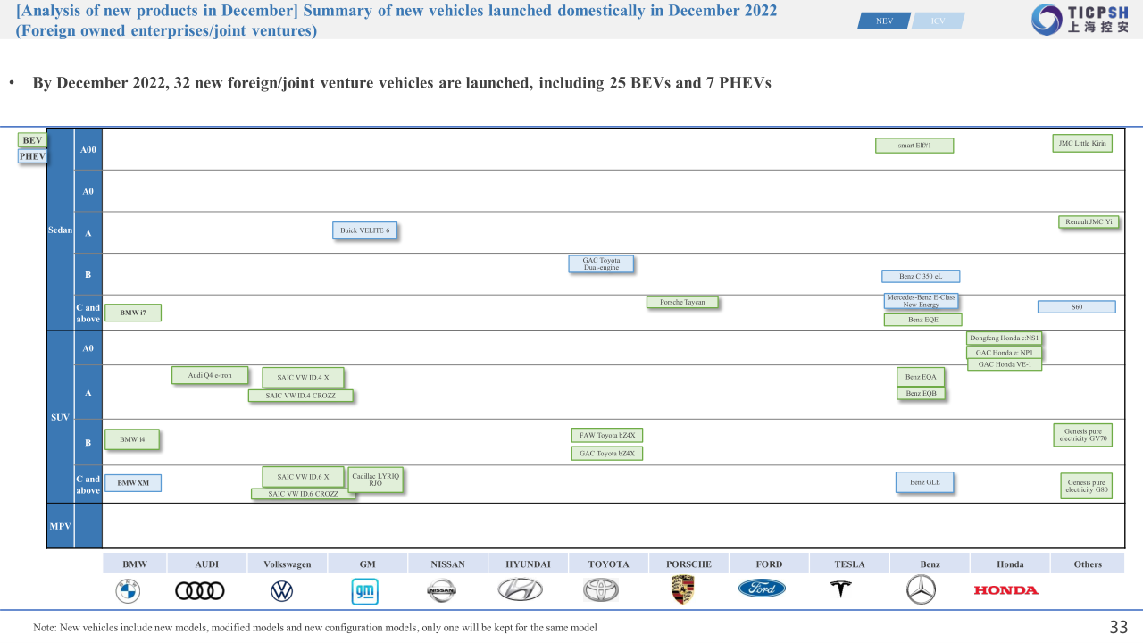Click the blue PHEV legend box

point(33,156)
